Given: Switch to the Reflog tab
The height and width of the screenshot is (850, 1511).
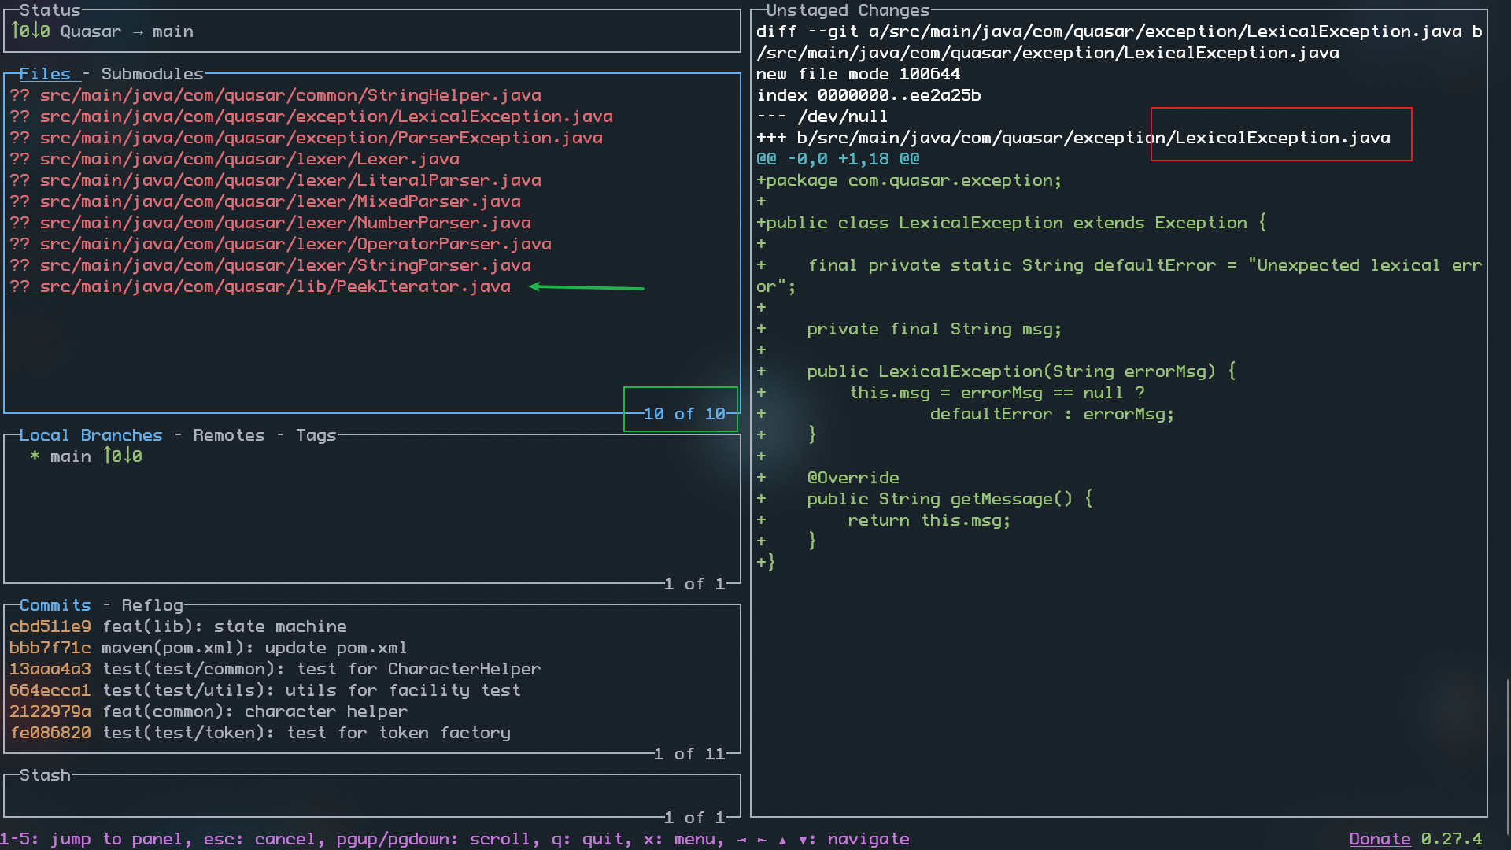Looking at the screenshot, I should click(152, 605).
